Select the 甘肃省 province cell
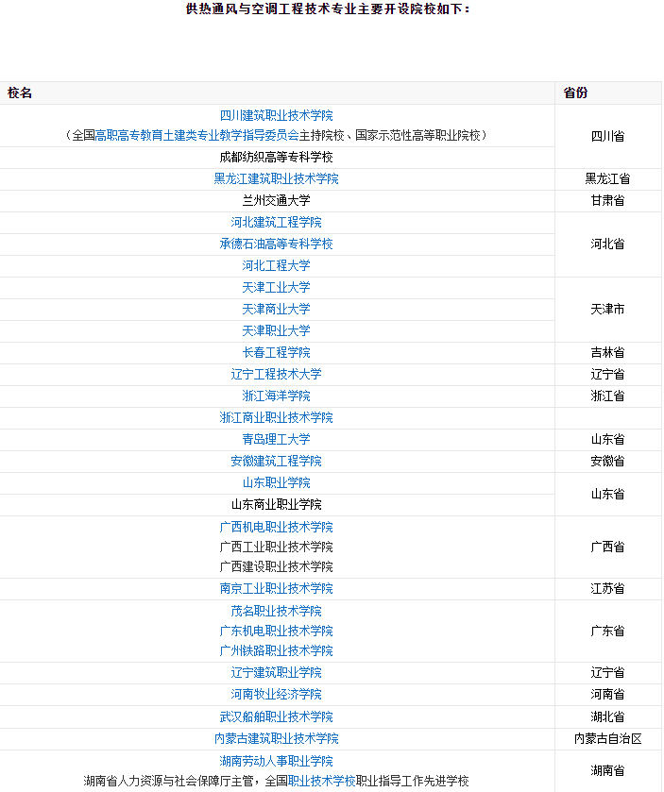The height and width of the screenshot is (792, 664). pos(607,200)
